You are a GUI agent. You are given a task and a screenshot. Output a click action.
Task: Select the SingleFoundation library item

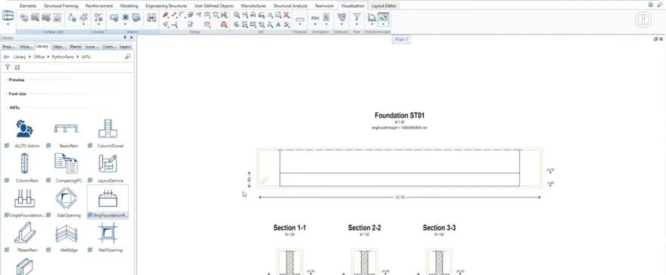24,202
